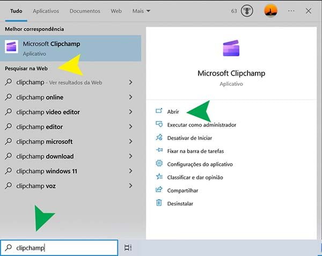The image size is (322, 256).
Task: Click search icon beside clipchamp windows 11
Action: 8,171
